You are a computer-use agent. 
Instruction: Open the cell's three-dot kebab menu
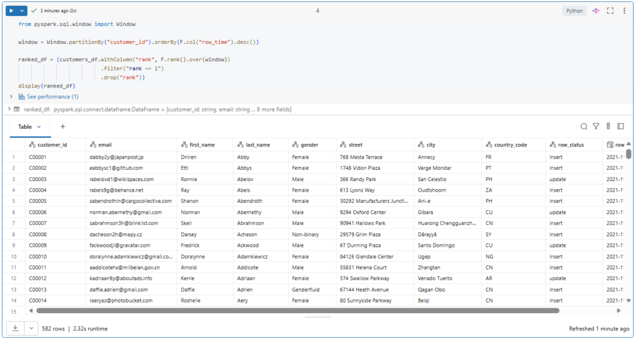[624, 11]
